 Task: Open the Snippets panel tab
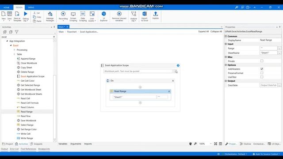[x=36, y=144]
